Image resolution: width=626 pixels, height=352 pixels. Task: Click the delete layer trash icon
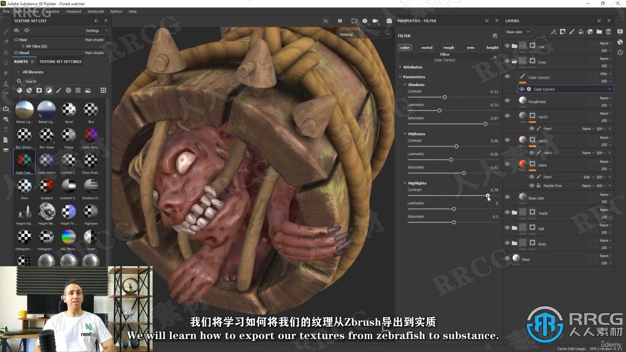tap(608, 32)
